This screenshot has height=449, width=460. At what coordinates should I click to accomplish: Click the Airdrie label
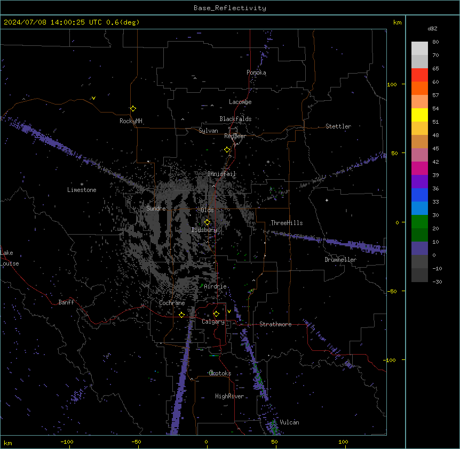pyautogui.click(x=215, y=287)
